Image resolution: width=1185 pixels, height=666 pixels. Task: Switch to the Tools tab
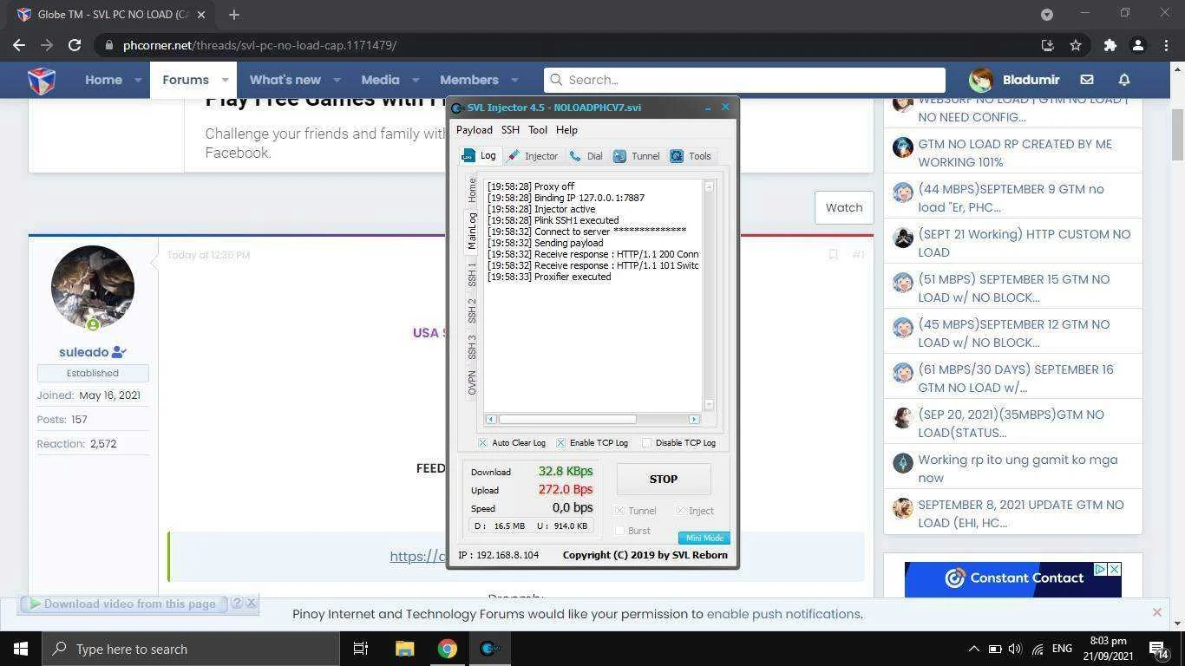tap(691, 156)
